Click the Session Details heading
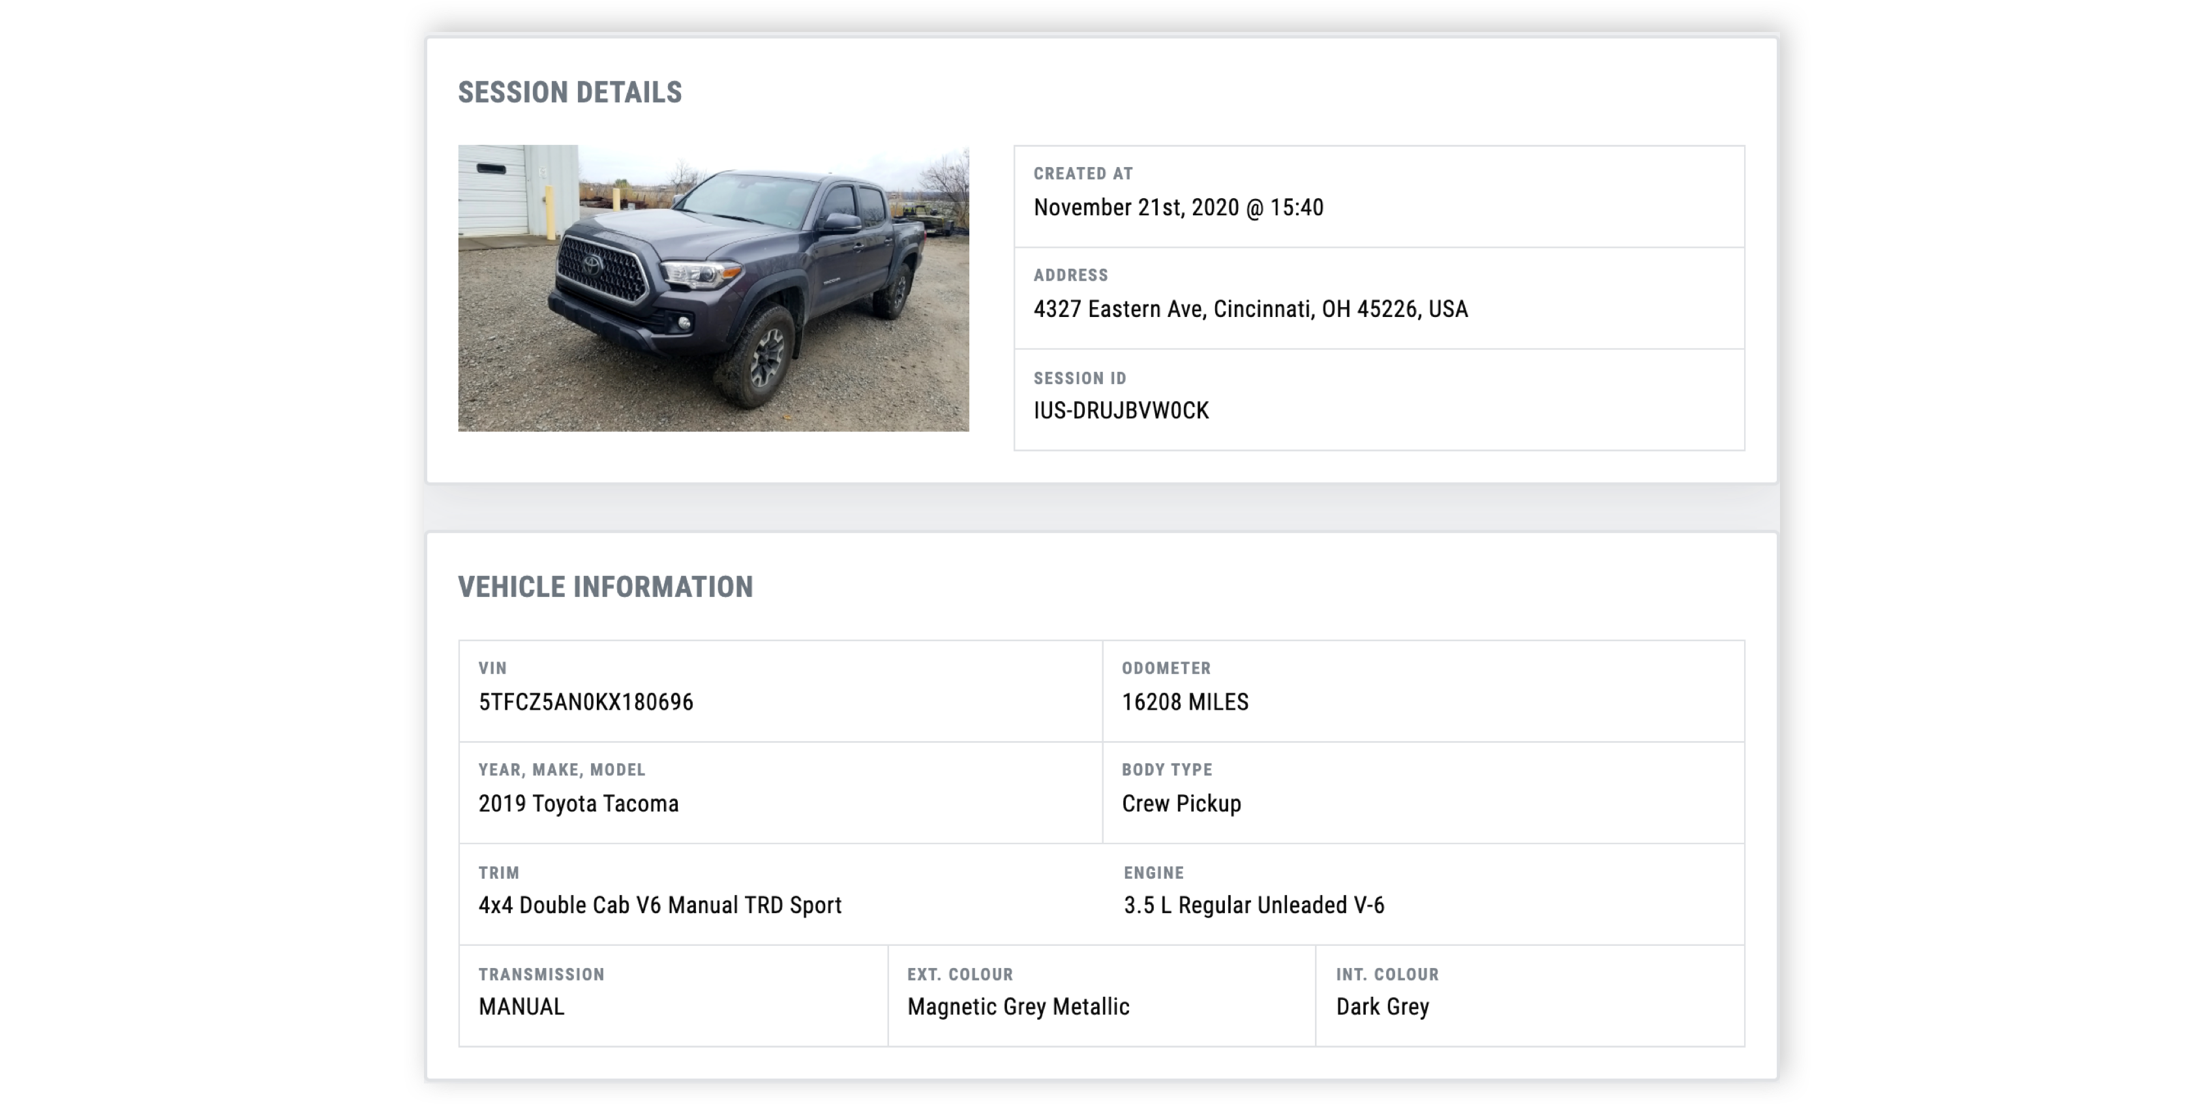Viewport: 2204px width, 1105px height. point(570,93)
